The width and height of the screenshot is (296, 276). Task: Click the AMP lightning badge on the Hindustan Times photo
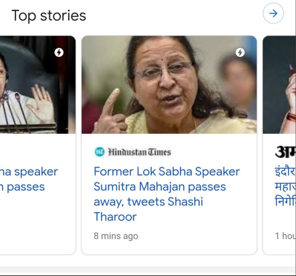240,53
